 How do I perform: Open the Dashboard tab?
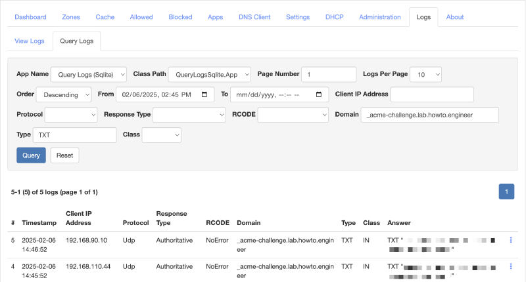pos(30,17)
